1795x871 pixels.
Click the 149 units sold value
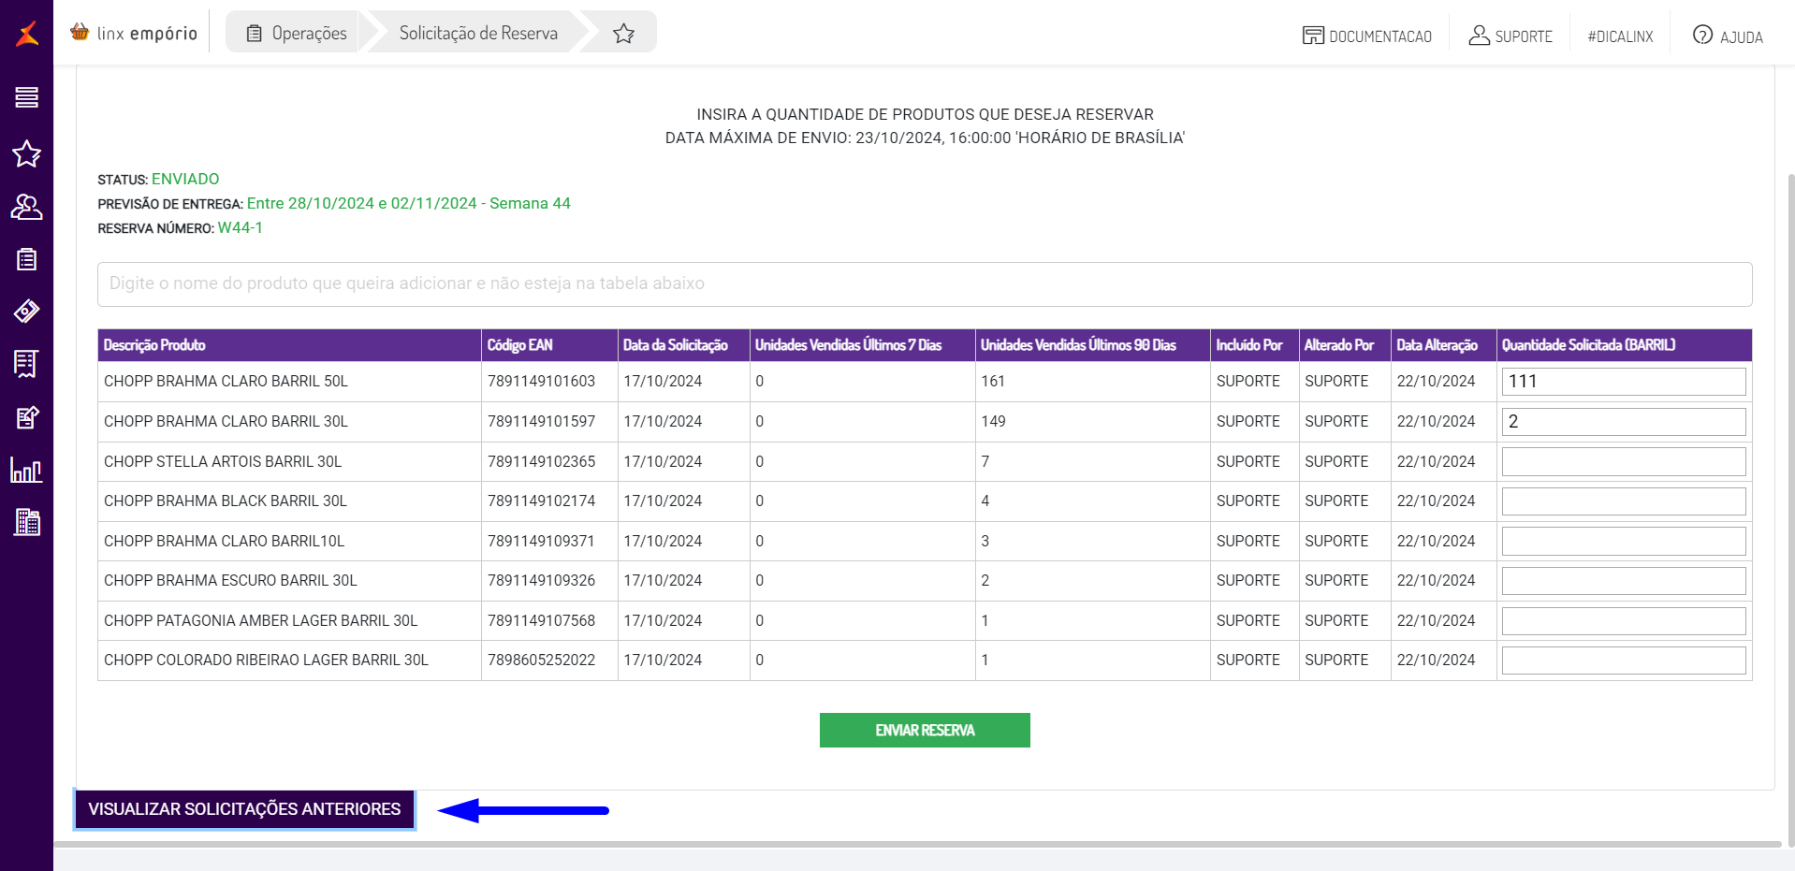[993, 421]
